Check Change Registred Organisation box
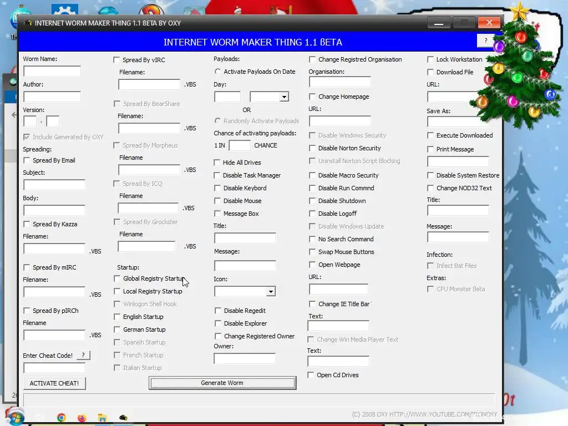This screenshot has width=568, height=426. (x=312, y=59)
